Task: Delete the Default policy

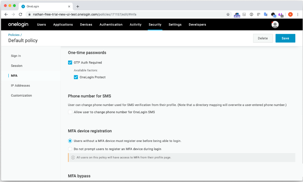Action: tap(263, 38)
